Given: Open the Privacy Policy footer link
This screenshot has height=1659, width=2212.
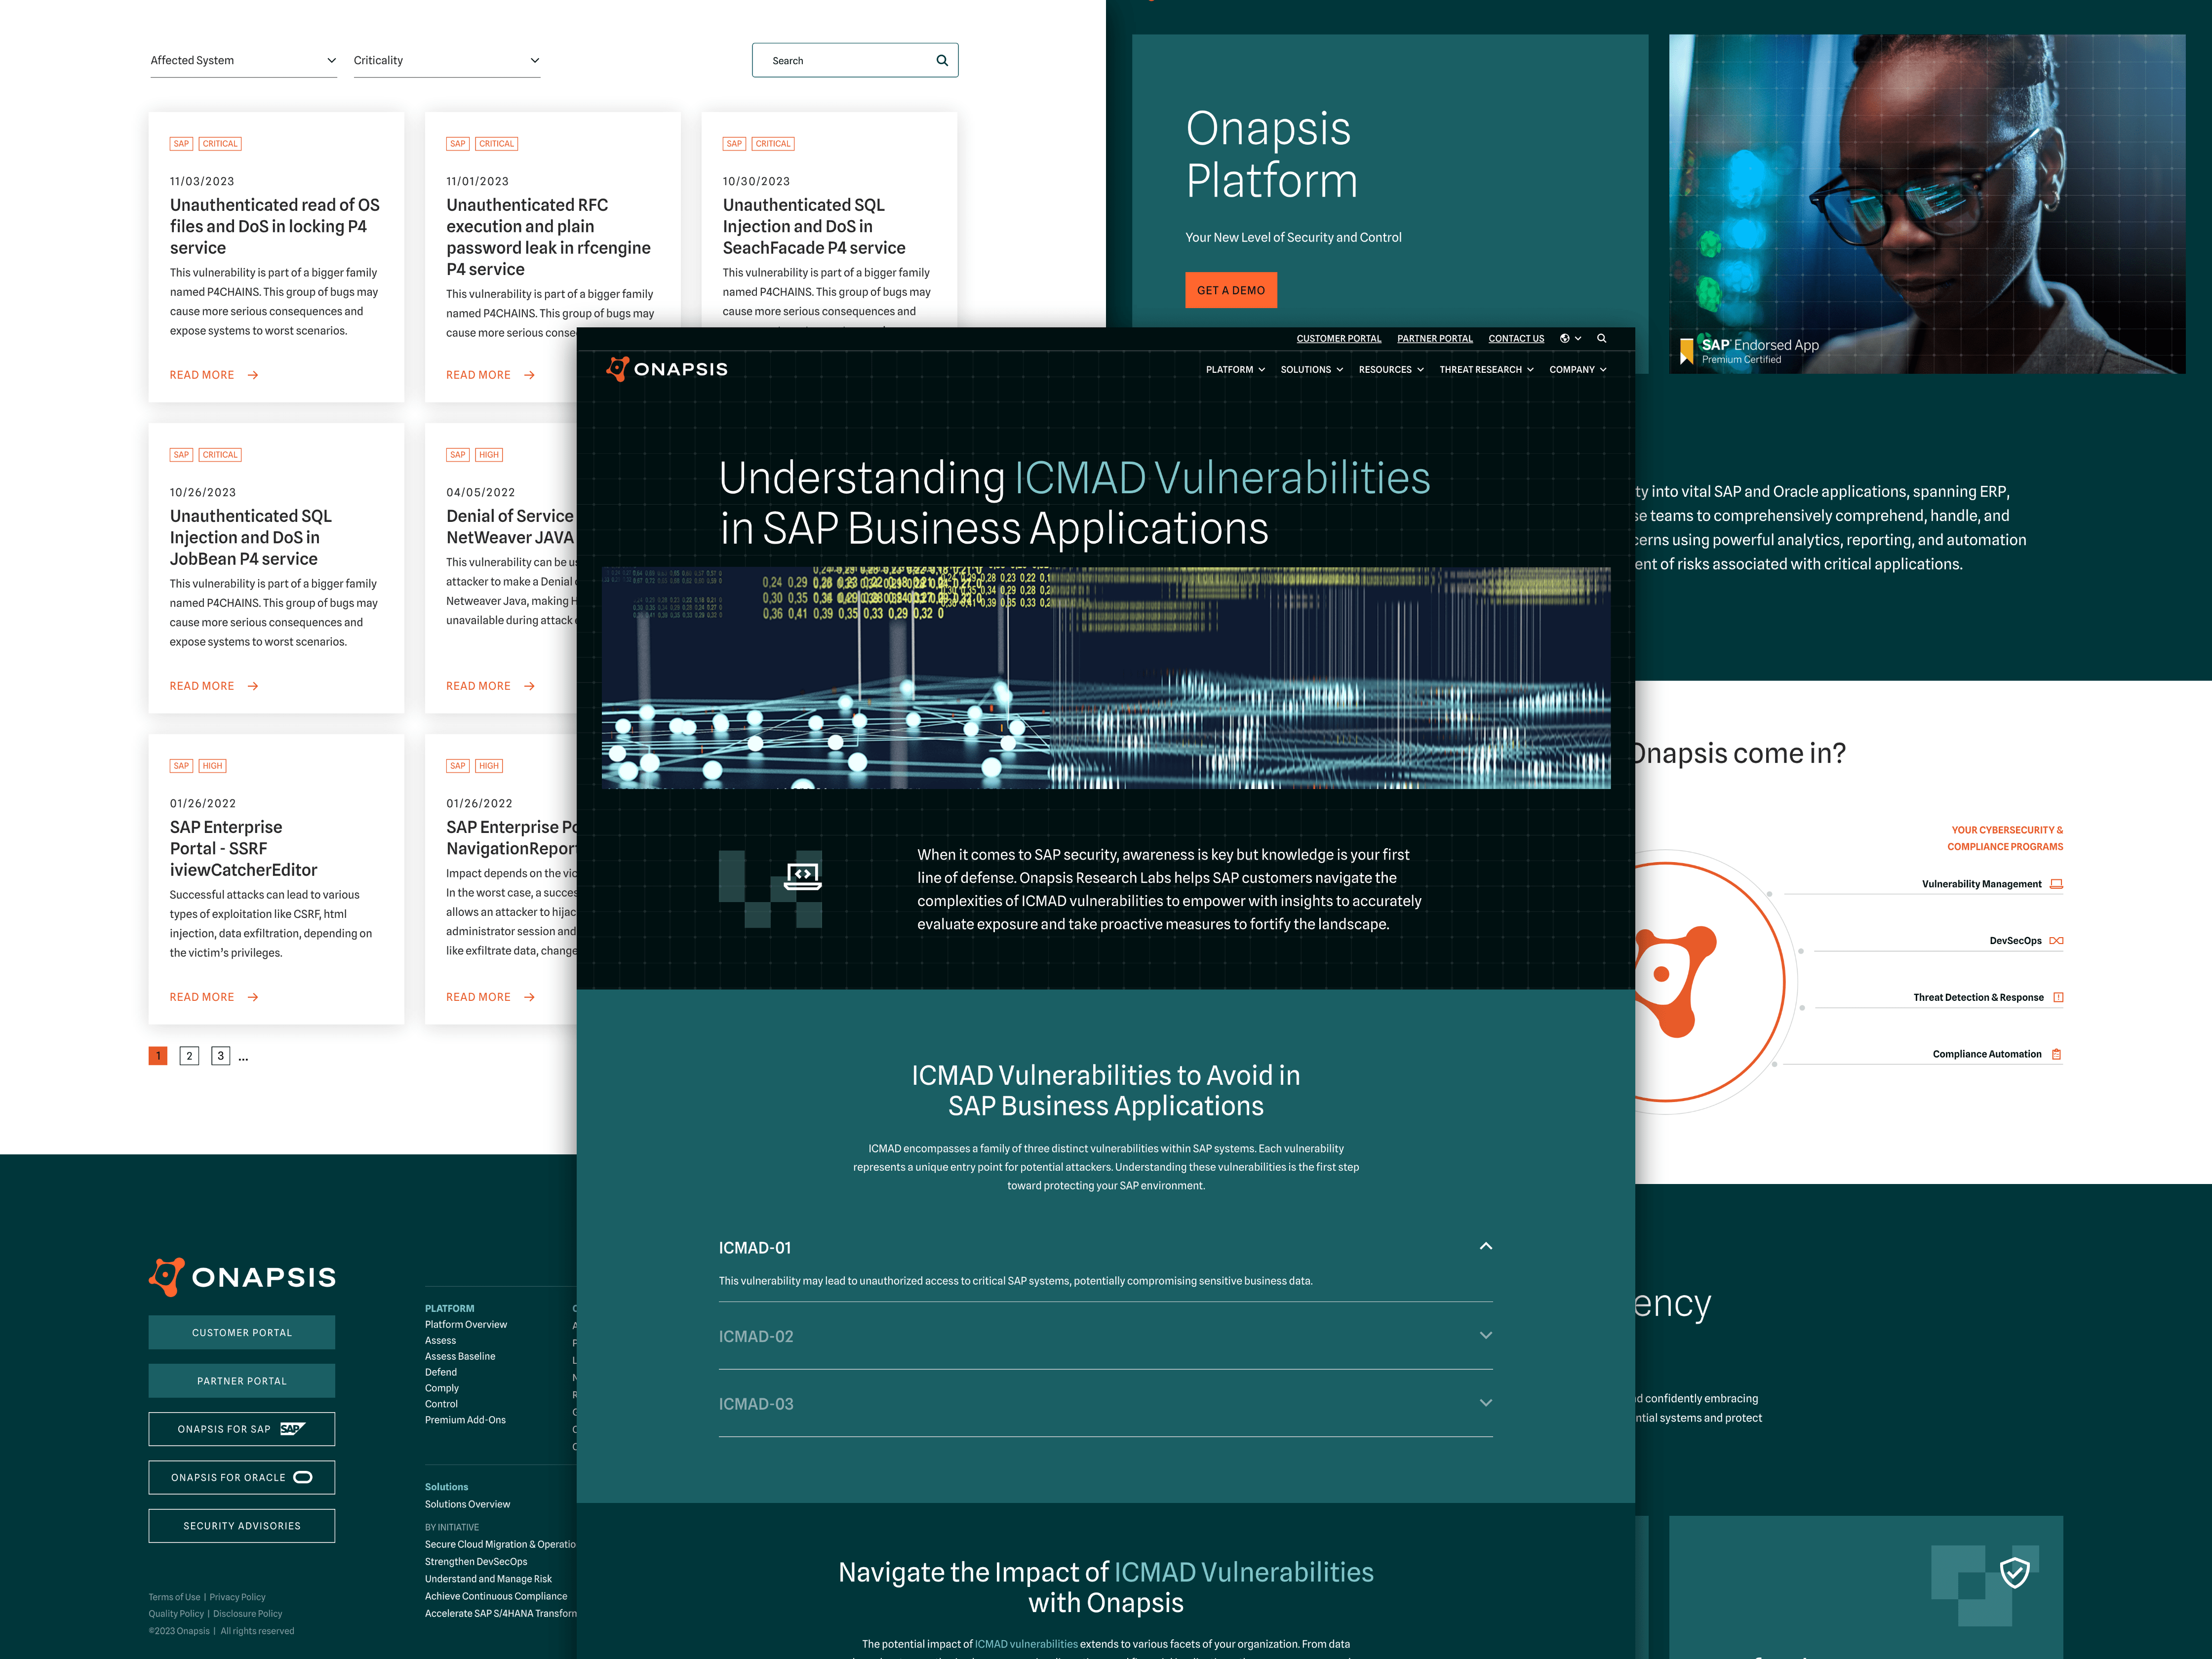Looking at the screenshot, I should pyautogui.click(x=238, y=1598).
